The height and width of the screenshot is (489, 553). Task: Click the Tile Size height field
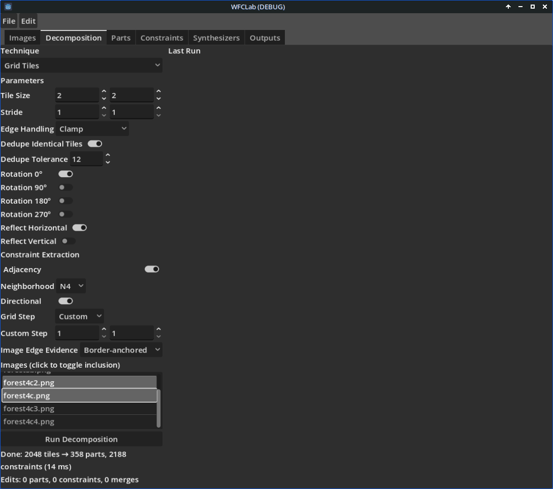click(x=132, y=95)
